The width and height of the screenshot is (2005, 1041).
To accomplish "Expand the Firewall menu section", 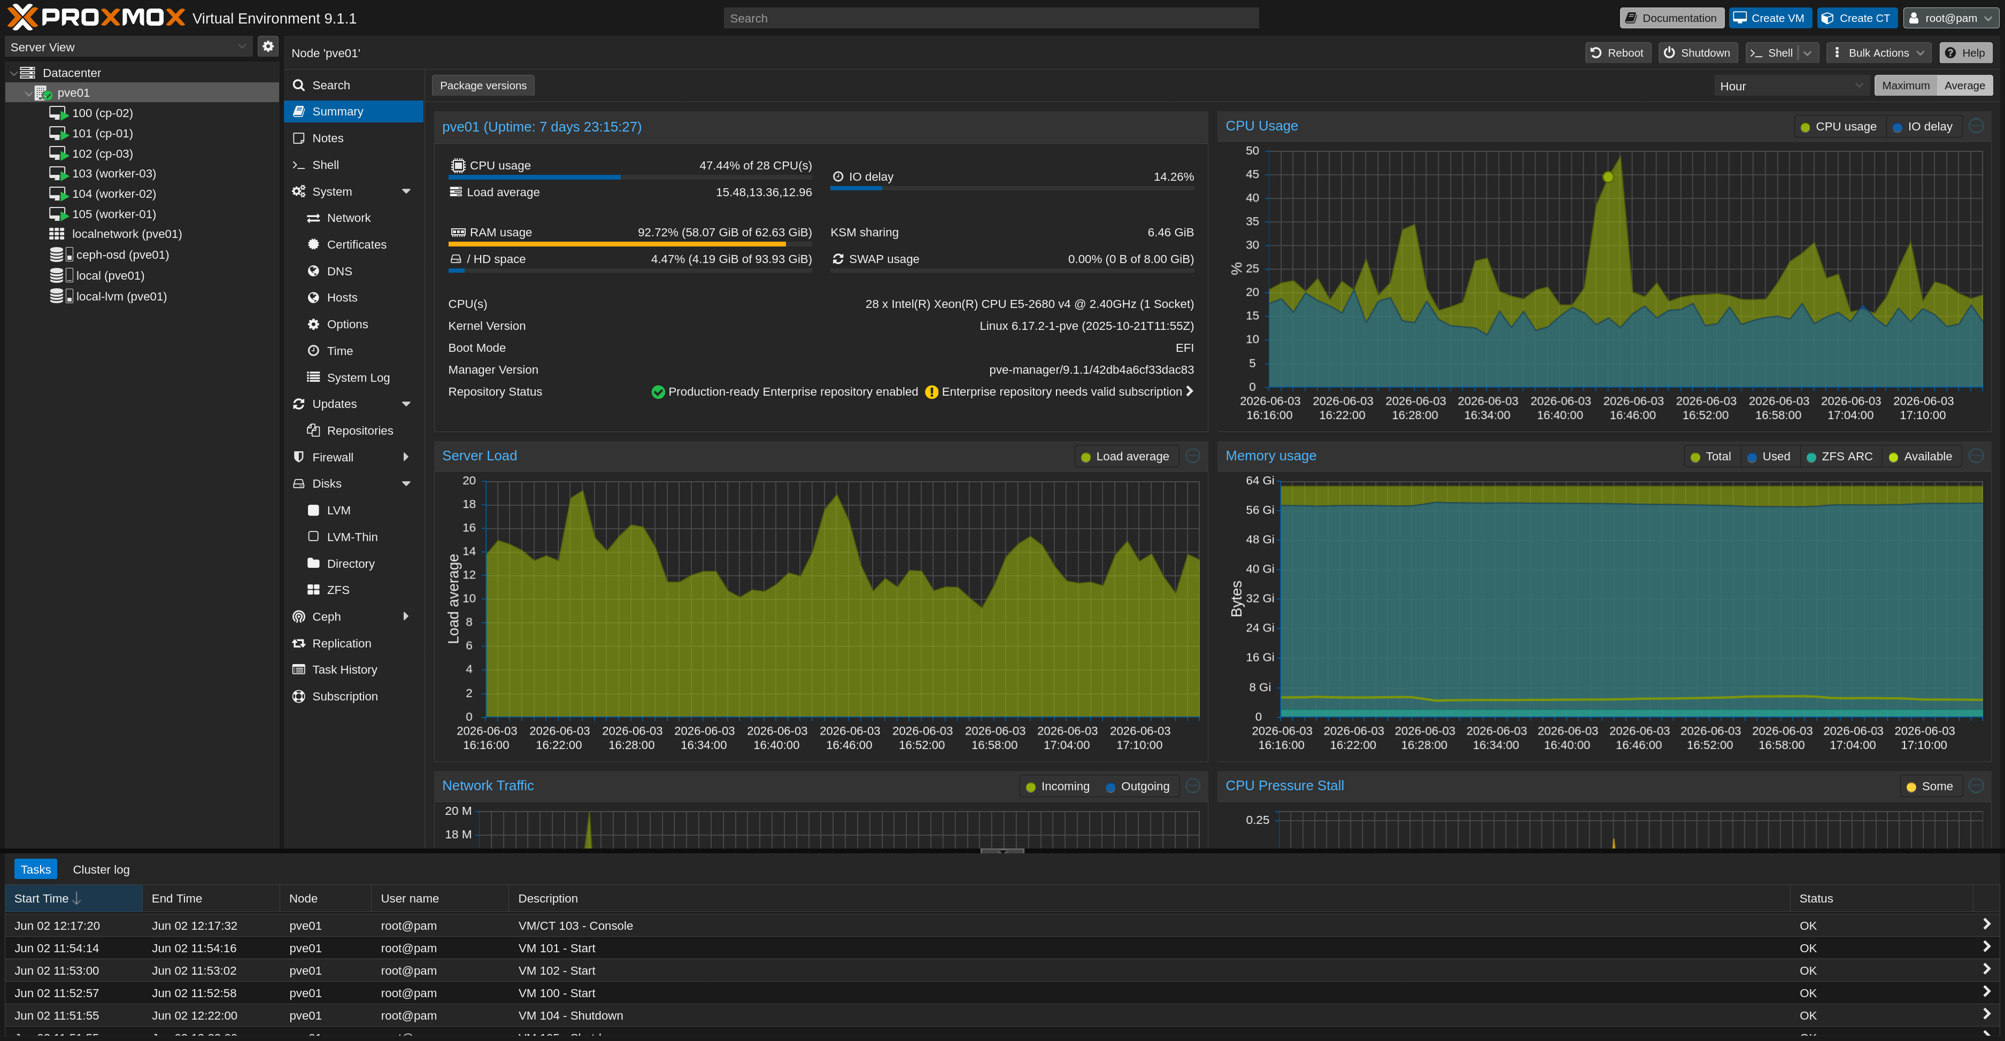I will click(x=406, y=457).
